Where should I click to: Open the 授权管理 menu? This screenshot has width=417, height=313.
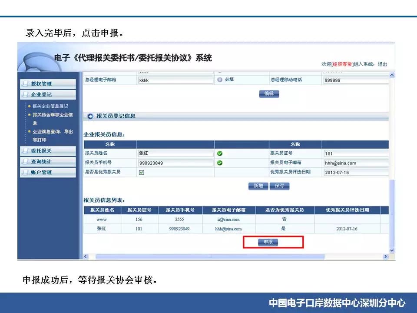click(48, 83)
